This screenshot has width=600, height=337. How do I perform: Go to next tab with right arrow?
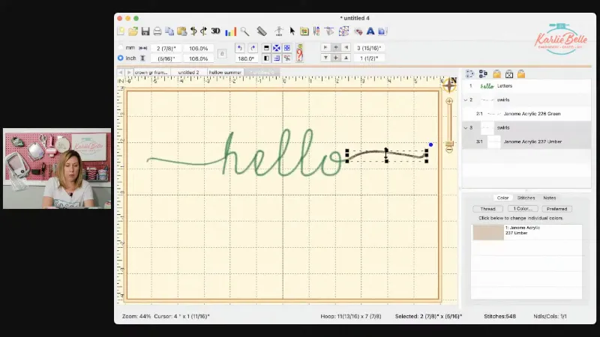[129, 72]
